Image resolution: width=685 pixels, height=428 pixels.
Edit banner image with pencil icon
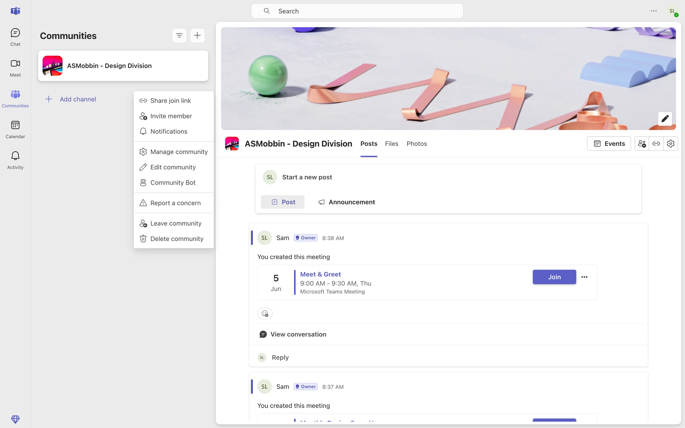click(x=665, y=119)
